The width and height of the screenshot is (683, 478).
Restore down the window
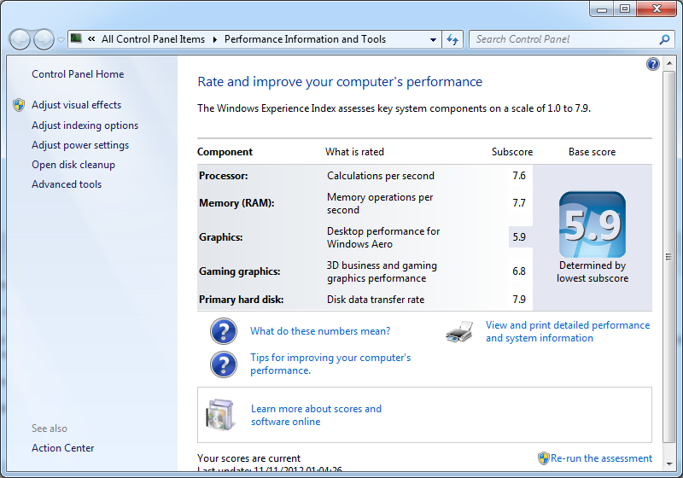[625, 9]
